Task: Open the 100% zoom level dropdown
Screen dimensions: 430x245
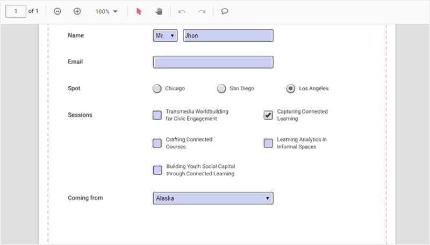Action: click(x=106, y=11)
